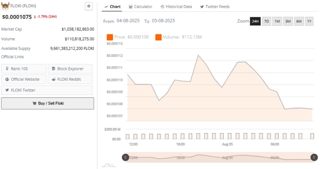324x169 pixels.
Task: Click the market cap value $1,038,182,863.00
Action: coord(78,29)
